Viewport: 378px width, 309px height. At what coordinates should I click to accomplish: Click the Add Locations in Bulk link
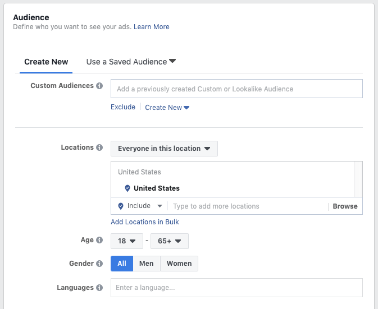145,222
